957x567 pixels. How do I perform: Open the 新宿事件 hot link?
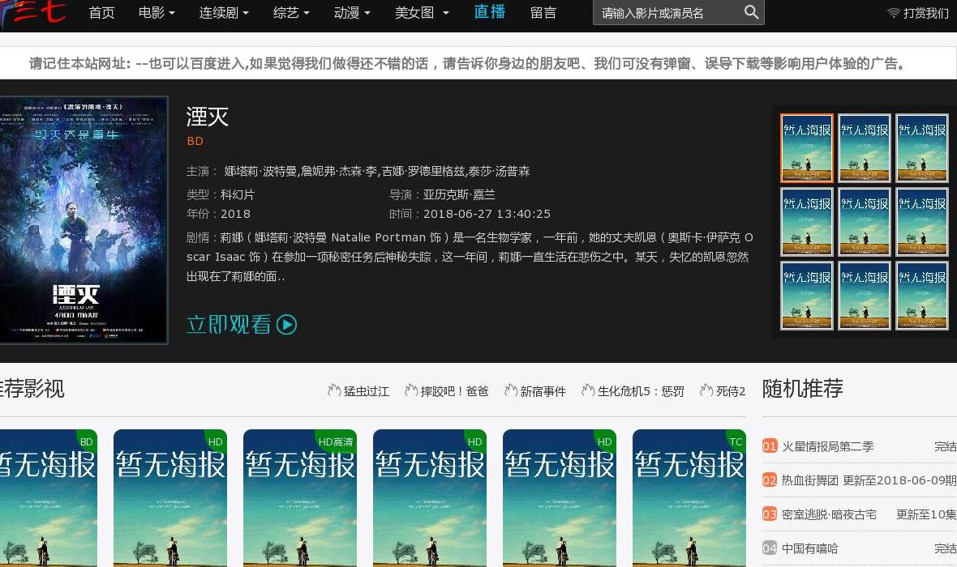click(543, 390)
